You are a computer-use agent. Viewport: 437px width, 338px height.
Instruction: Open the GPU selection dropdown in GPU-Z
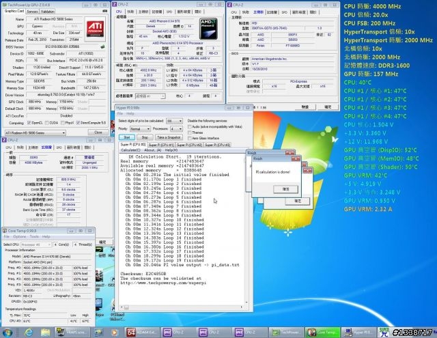point(36,133)
